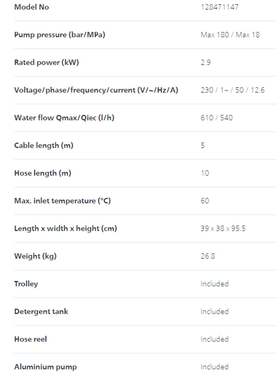The image size is (277, 380).
Task: Click the Included value for Trolley
Action: 215,284
